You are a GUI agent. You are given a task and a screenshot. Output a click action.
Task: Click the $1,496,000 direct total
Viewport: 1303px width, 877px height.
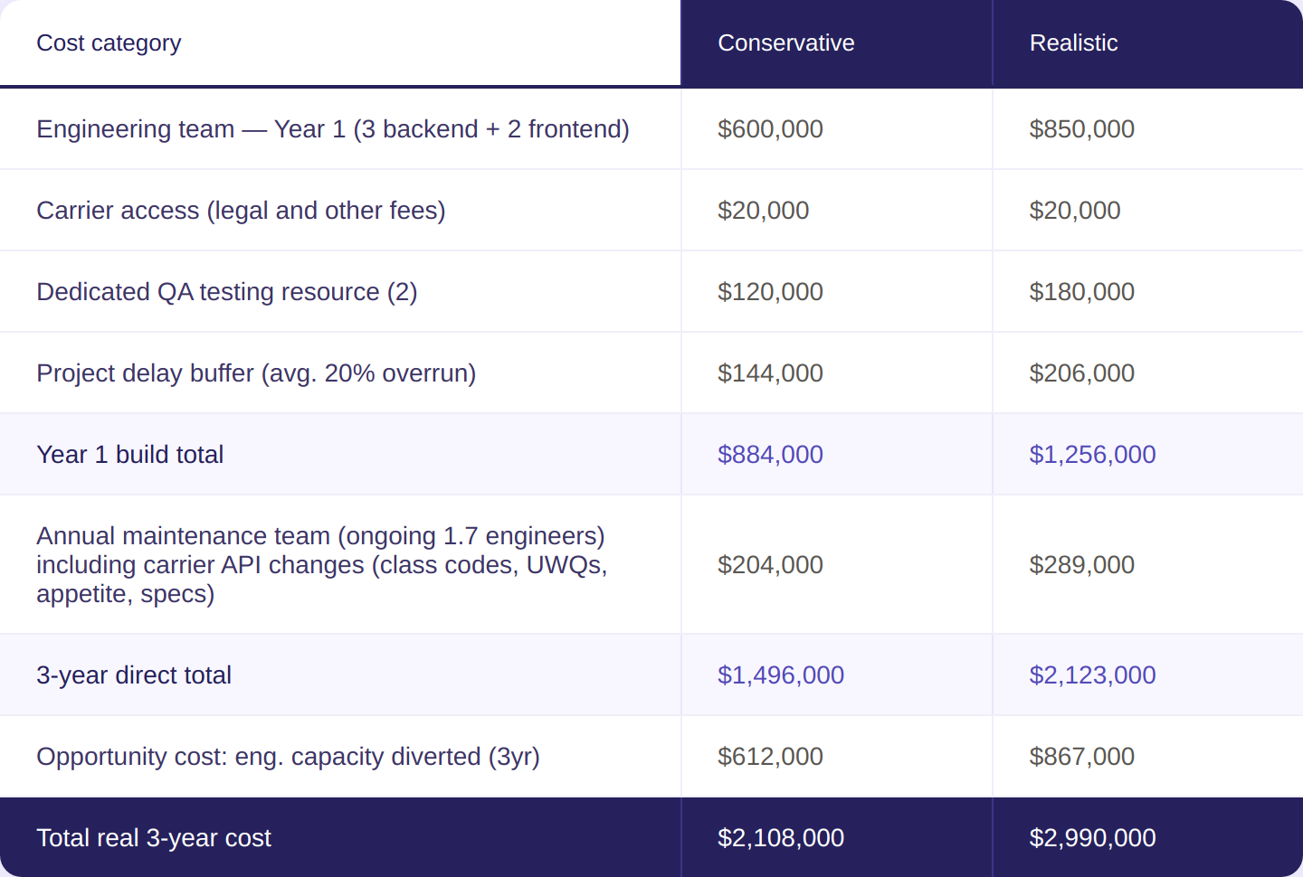pos(781,675)
